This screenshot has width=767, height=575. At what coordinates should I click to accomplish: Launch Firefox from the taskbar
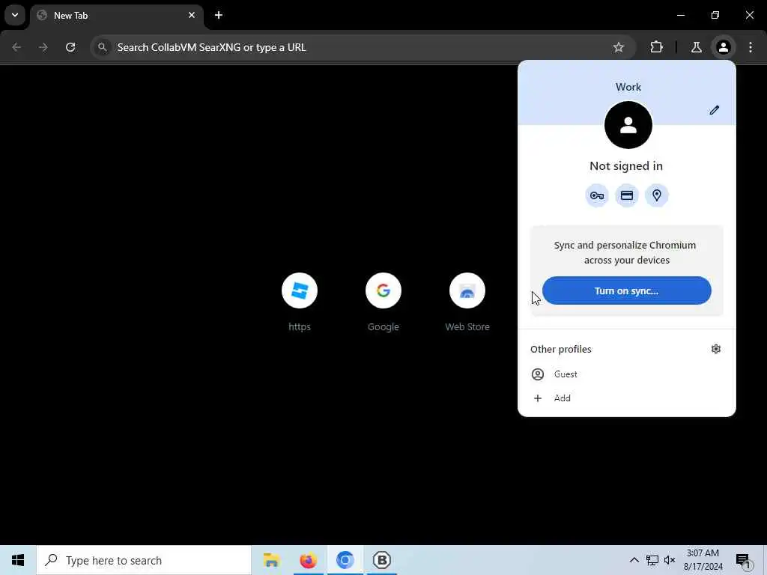pyautogui.click(x=308, y=560)
